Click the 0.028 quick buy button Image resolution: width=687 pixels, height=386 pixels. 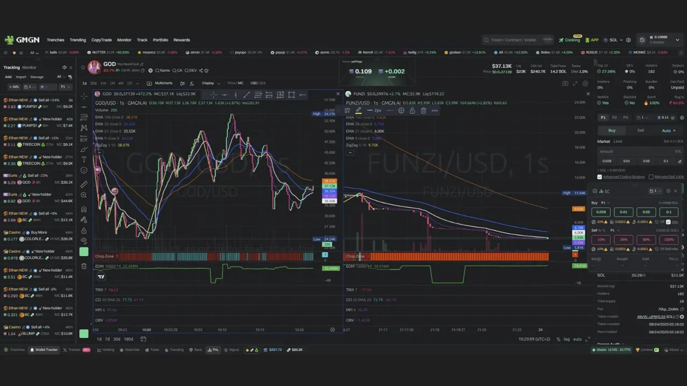pos(601,212)
